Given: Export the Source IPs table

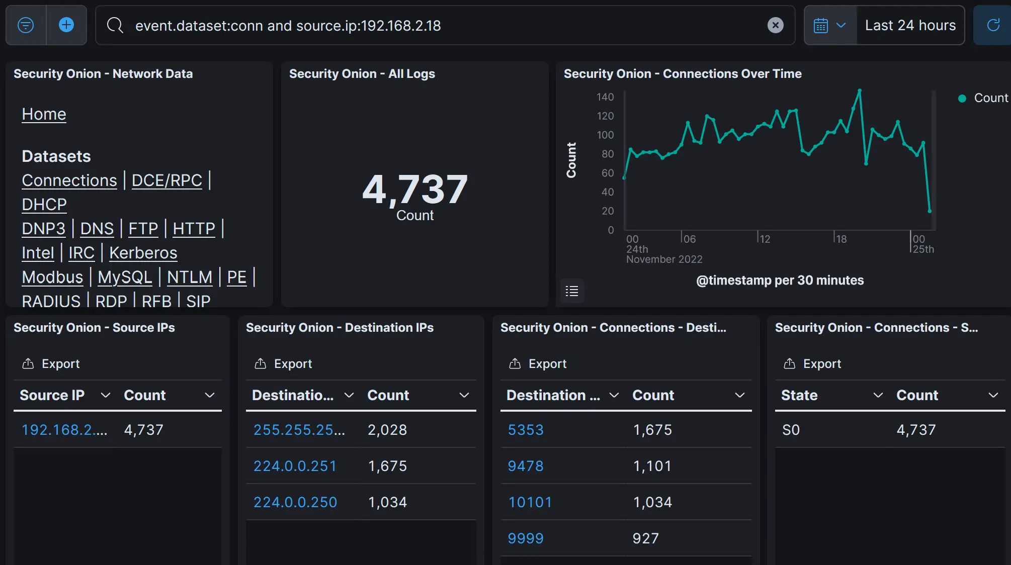Looking at the screenshot, I should tap(51, 363).
